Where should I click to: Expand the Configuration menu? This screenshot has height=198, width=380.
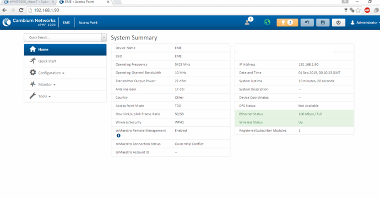(x=65, y=73)
